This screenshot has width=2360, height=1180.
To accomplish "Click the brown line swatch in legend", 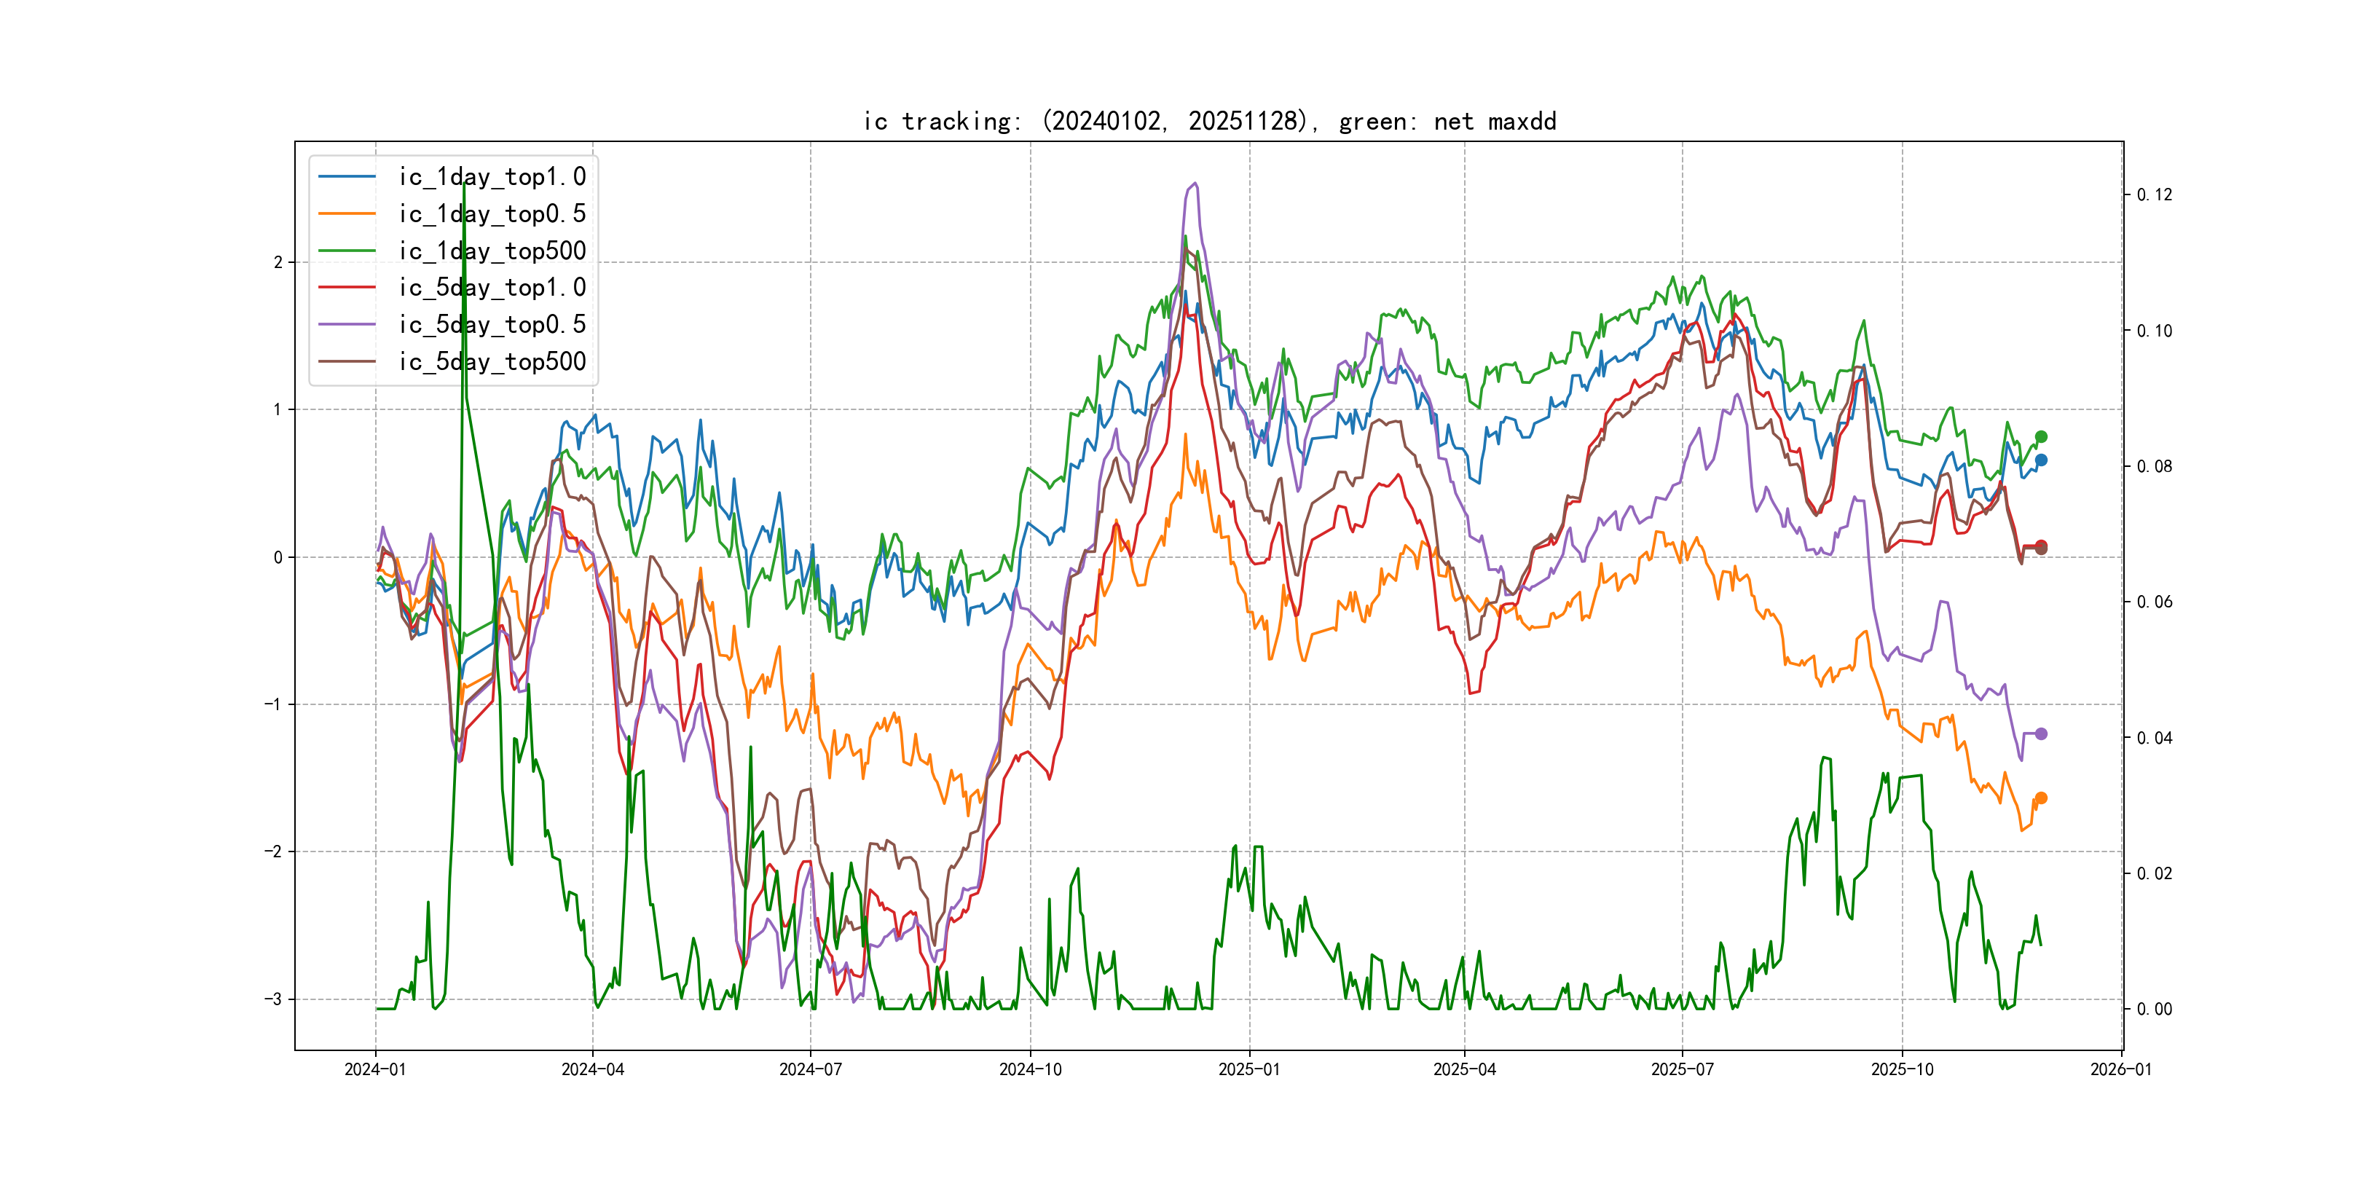I will coord(347,362).
